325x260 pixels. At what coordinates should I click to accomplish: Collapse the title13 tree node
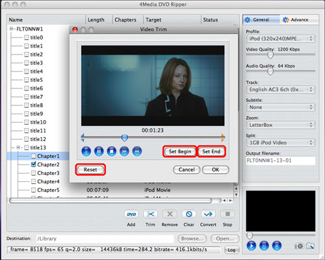[18, 148]
